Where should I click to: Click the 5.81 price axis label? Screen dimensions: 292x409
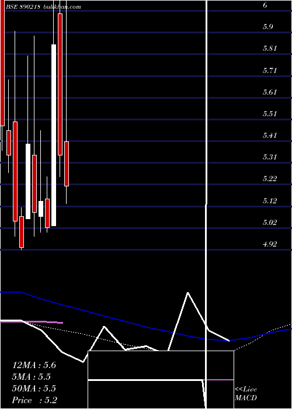[270, 48]
